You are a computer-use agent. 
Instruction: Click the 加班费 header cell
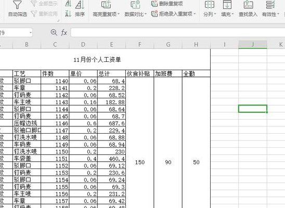point(168,73)
